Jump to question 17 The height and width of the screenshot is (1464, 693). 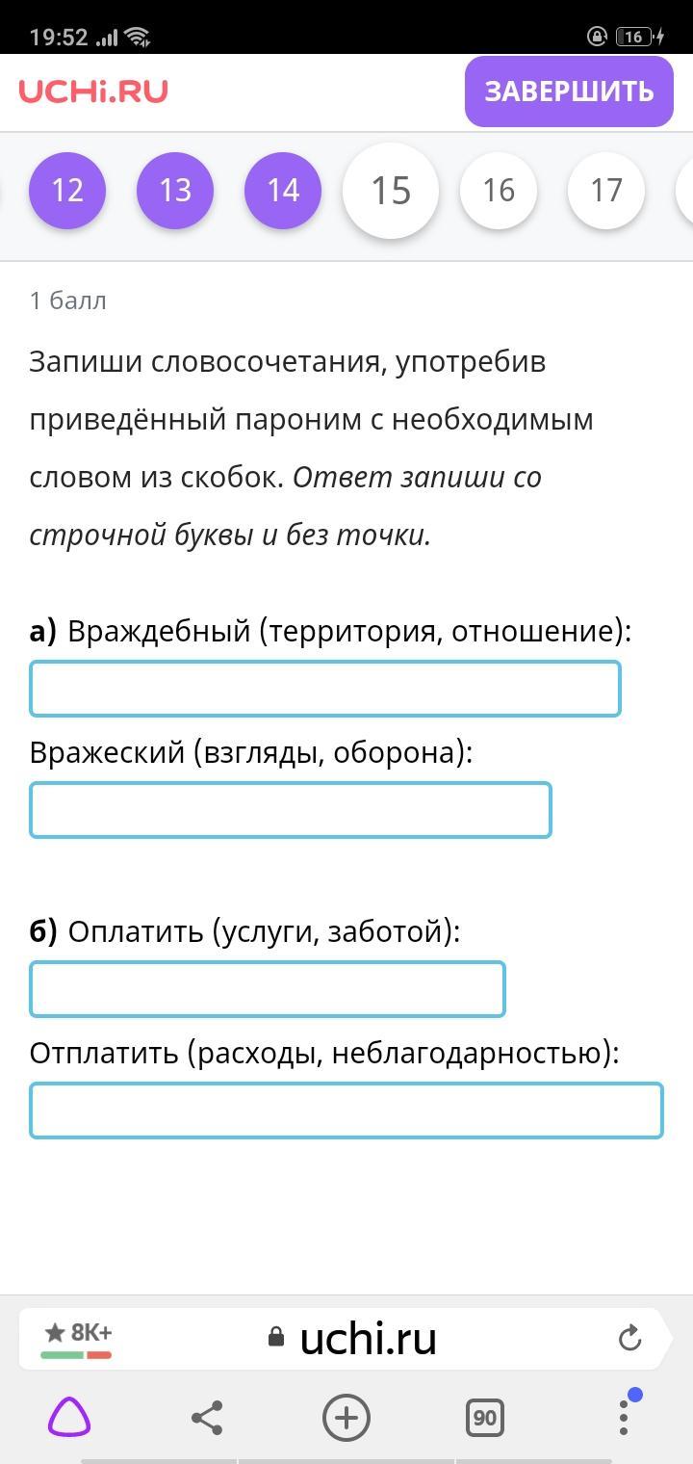pos(606,191)
